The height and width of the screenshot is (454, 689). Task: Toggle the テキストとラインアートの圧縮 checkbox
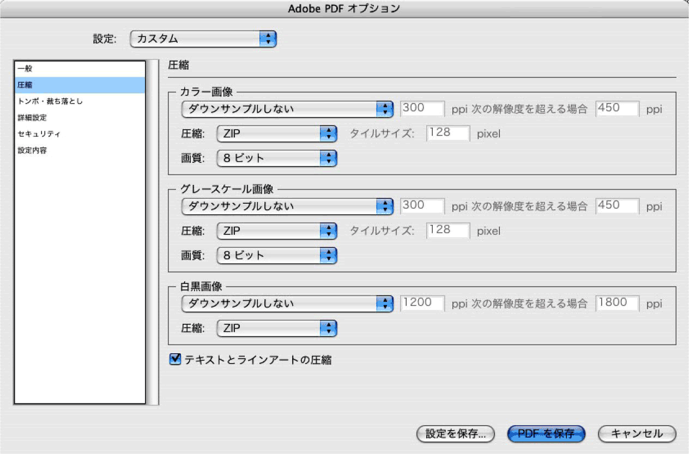point(175,359)
